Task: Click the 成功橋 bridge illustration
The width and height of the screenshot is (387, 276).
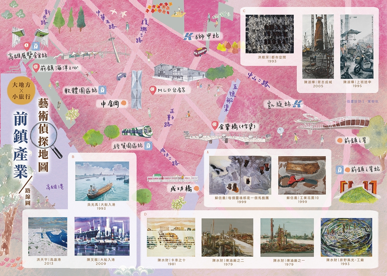Action: 172,179
